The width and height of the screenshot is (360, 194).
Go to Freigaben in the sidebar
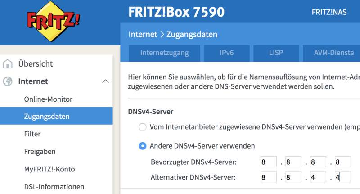click(40, 152)
